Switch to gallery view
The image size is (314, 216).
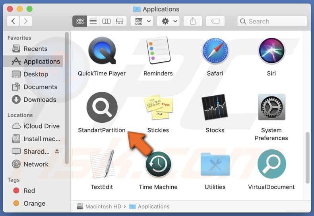pos(120,21)
